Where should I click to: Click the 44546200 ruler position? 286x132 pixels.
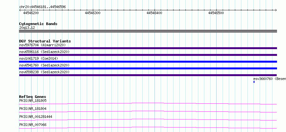click(31, 13)
